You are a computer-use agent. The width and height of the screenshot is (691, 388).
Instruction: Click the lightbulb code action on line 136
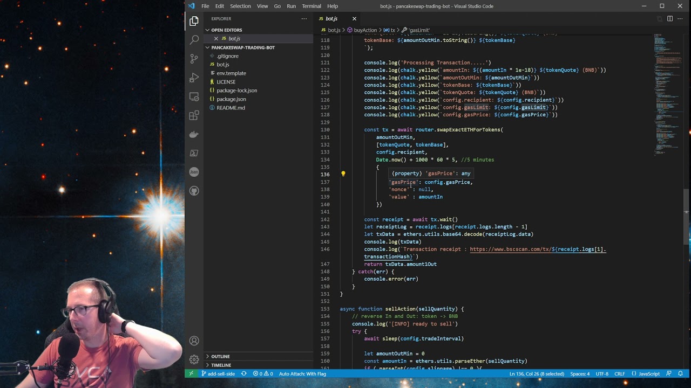pyautogui.click(x=343, y=174)
